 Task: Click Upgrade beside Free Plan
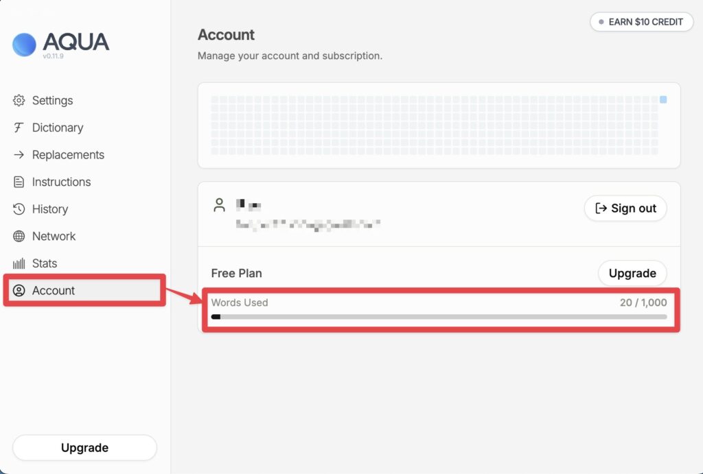click(x=632, y=273)
